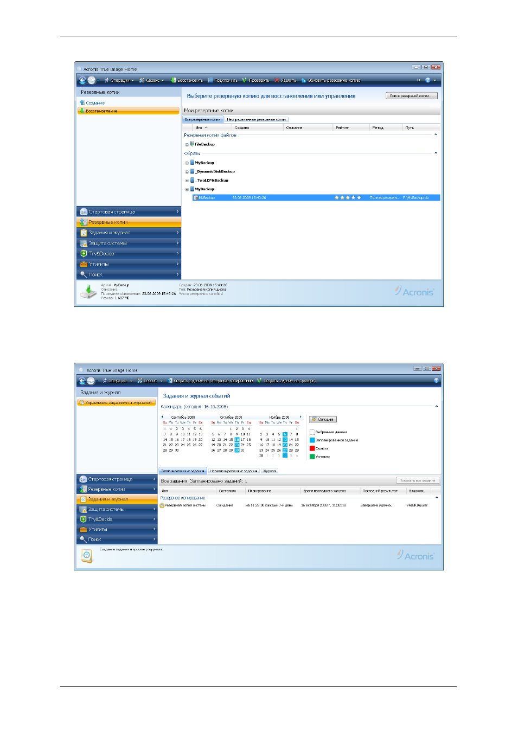Open Сервис dropdown in second window

(150, 381)
